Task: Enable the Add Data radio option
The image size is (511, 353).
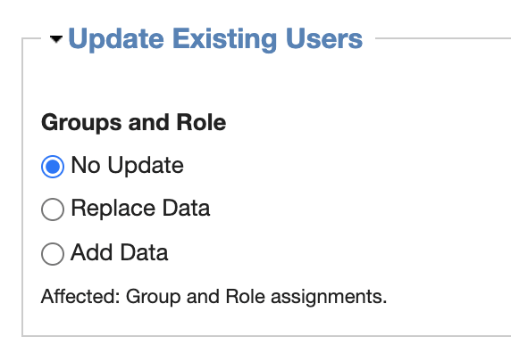Action: (53, 253)
